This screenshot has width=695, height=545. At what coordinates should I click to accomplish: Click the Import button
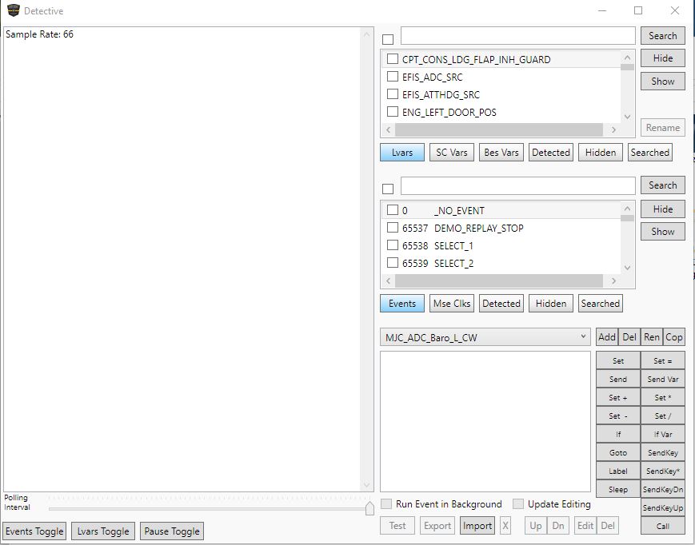pos(477,526)
